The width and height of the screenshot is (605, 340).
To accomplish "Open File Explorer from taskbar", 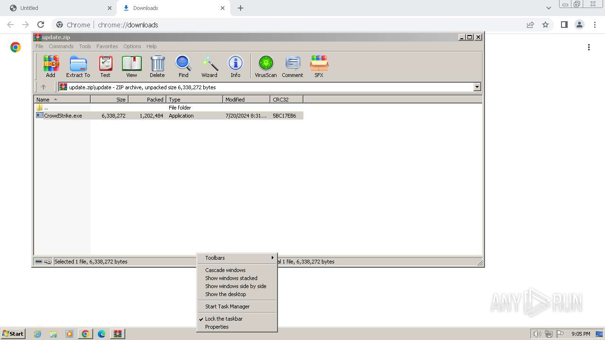I will pyautogui.click(x=53, y=334).
